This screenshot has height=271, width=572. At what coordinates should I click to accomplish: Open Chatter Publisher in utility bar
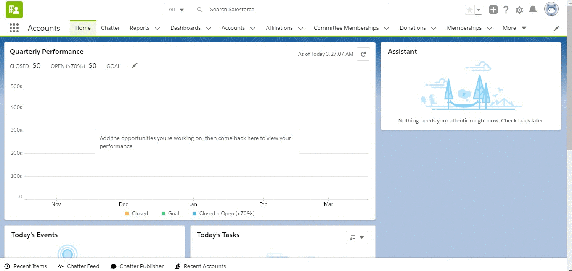[137, 266]
